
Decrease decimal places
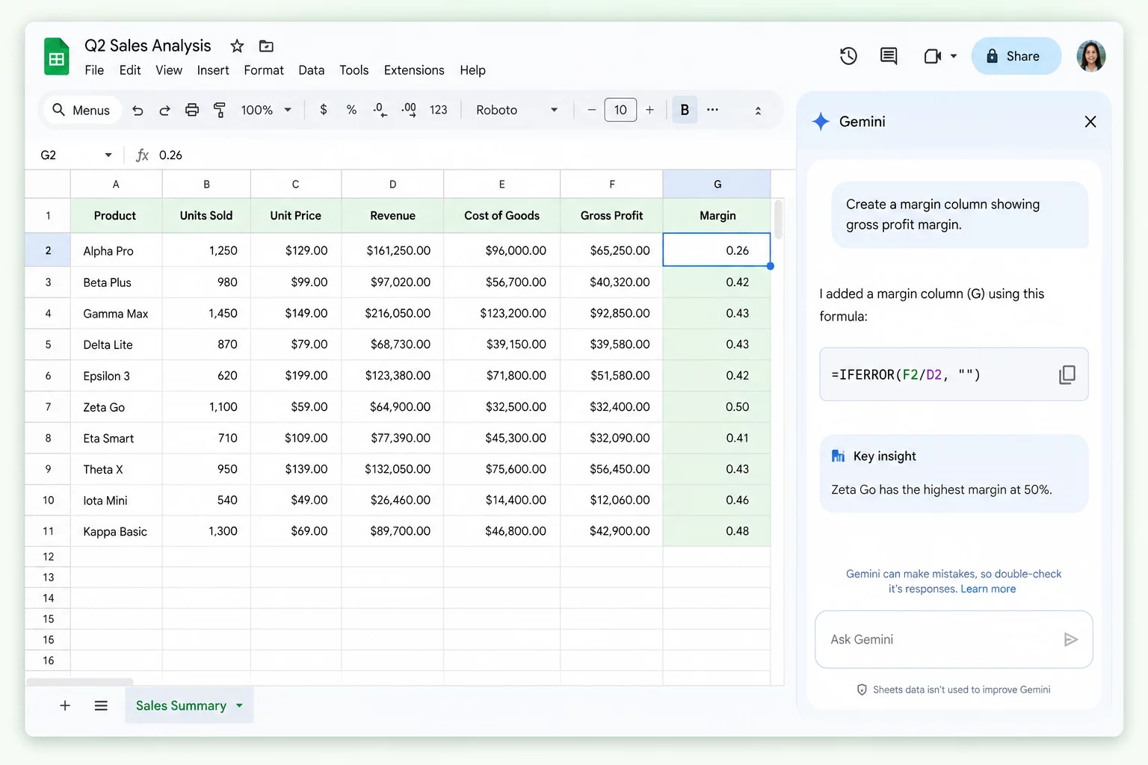tap(380, 110)
